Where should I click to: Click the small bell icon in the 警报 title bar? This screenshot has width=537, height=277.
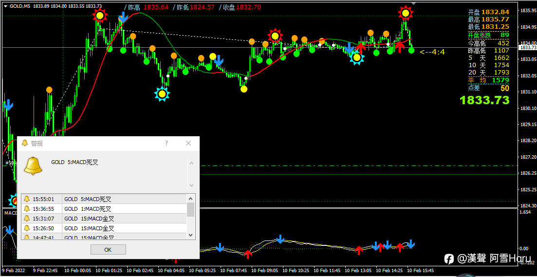coord(25,143)
